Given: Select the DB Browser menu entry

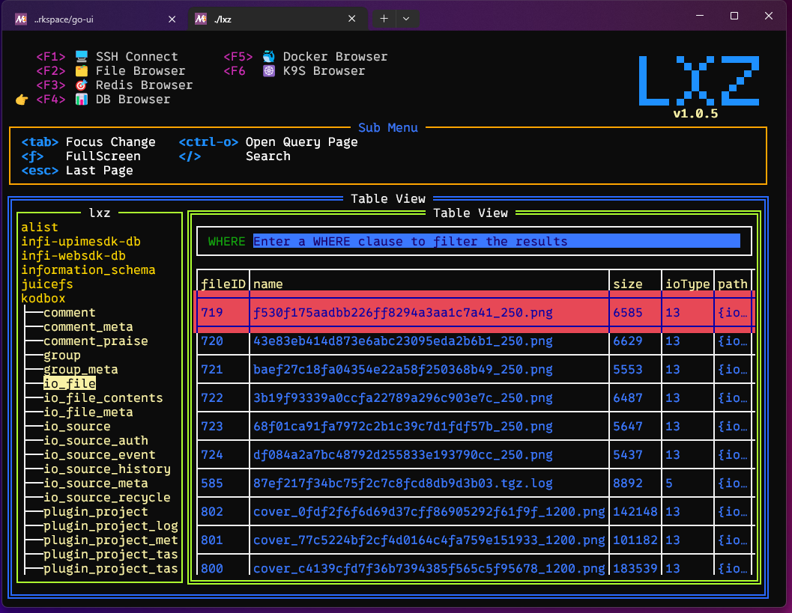Looking at the screenshot, I should click(103, 99).
